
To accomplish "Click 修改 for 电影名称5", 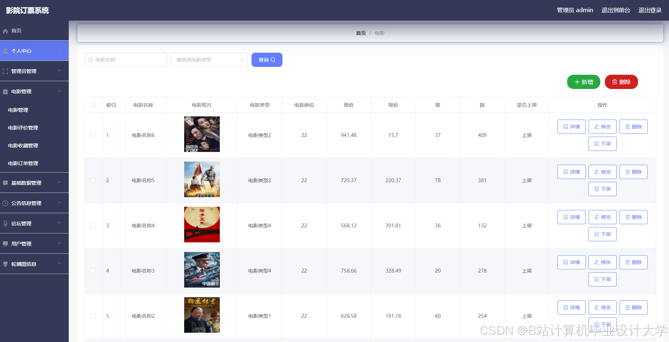I will point(602,172).
